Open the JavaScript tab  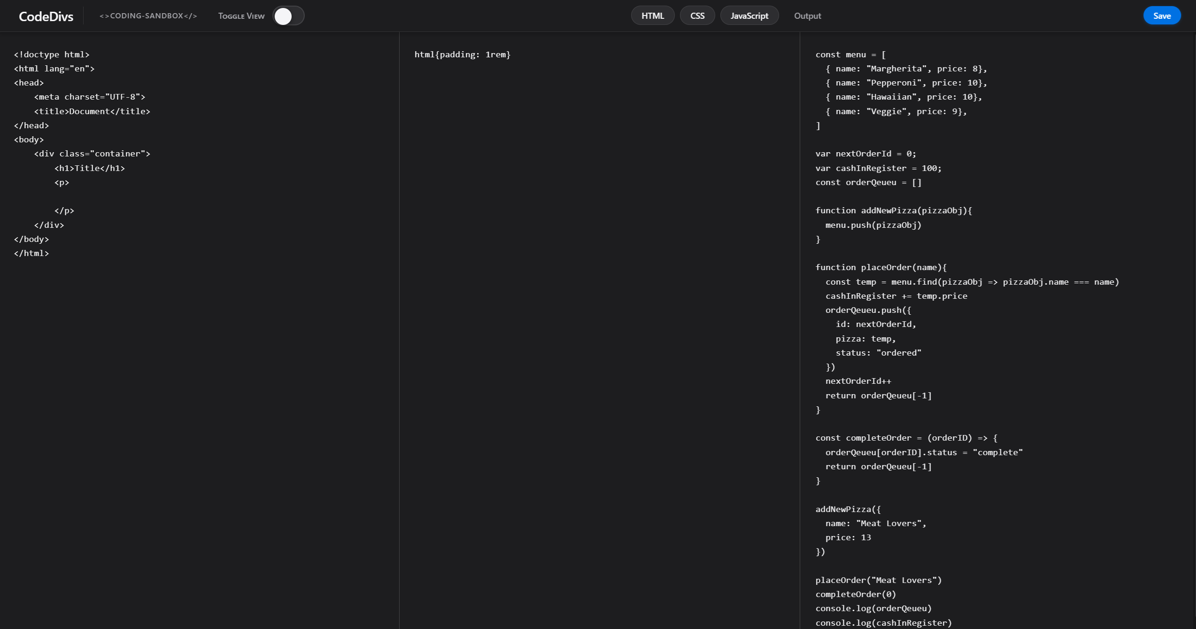pos(749,15)
